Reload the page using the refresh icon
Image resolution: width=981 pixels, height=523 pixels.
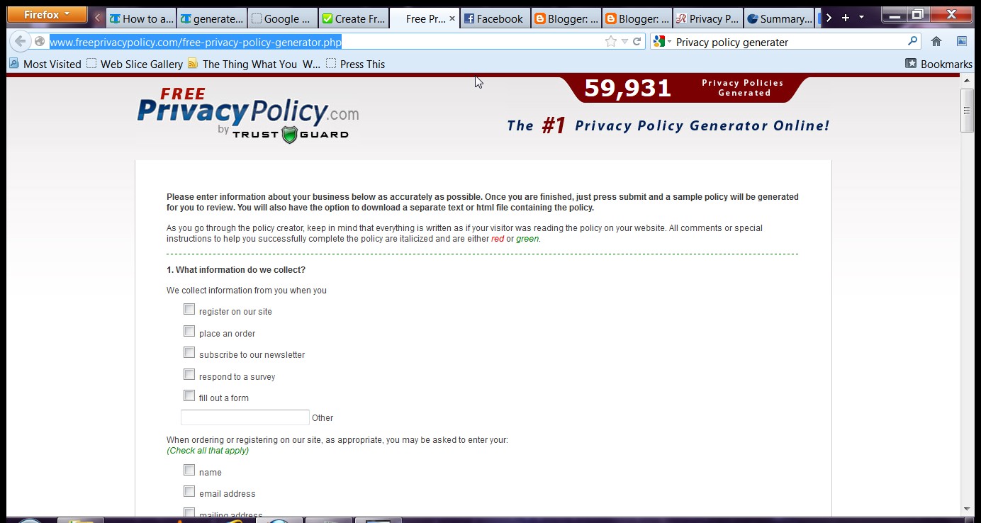pyautogui.click(x=637, y=42)
